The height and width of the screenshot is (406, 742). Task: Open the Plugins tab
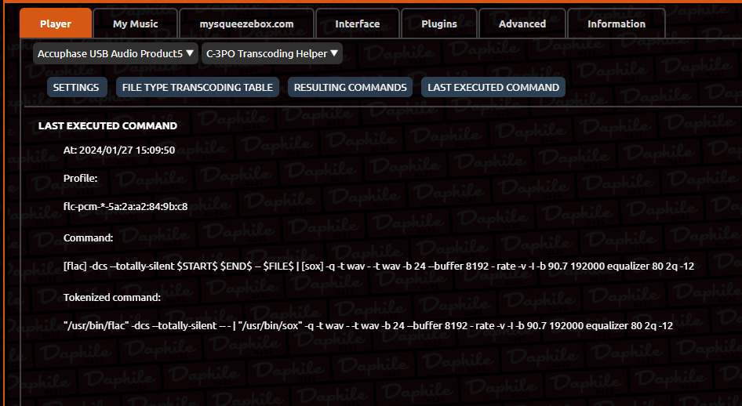(439, 24)
